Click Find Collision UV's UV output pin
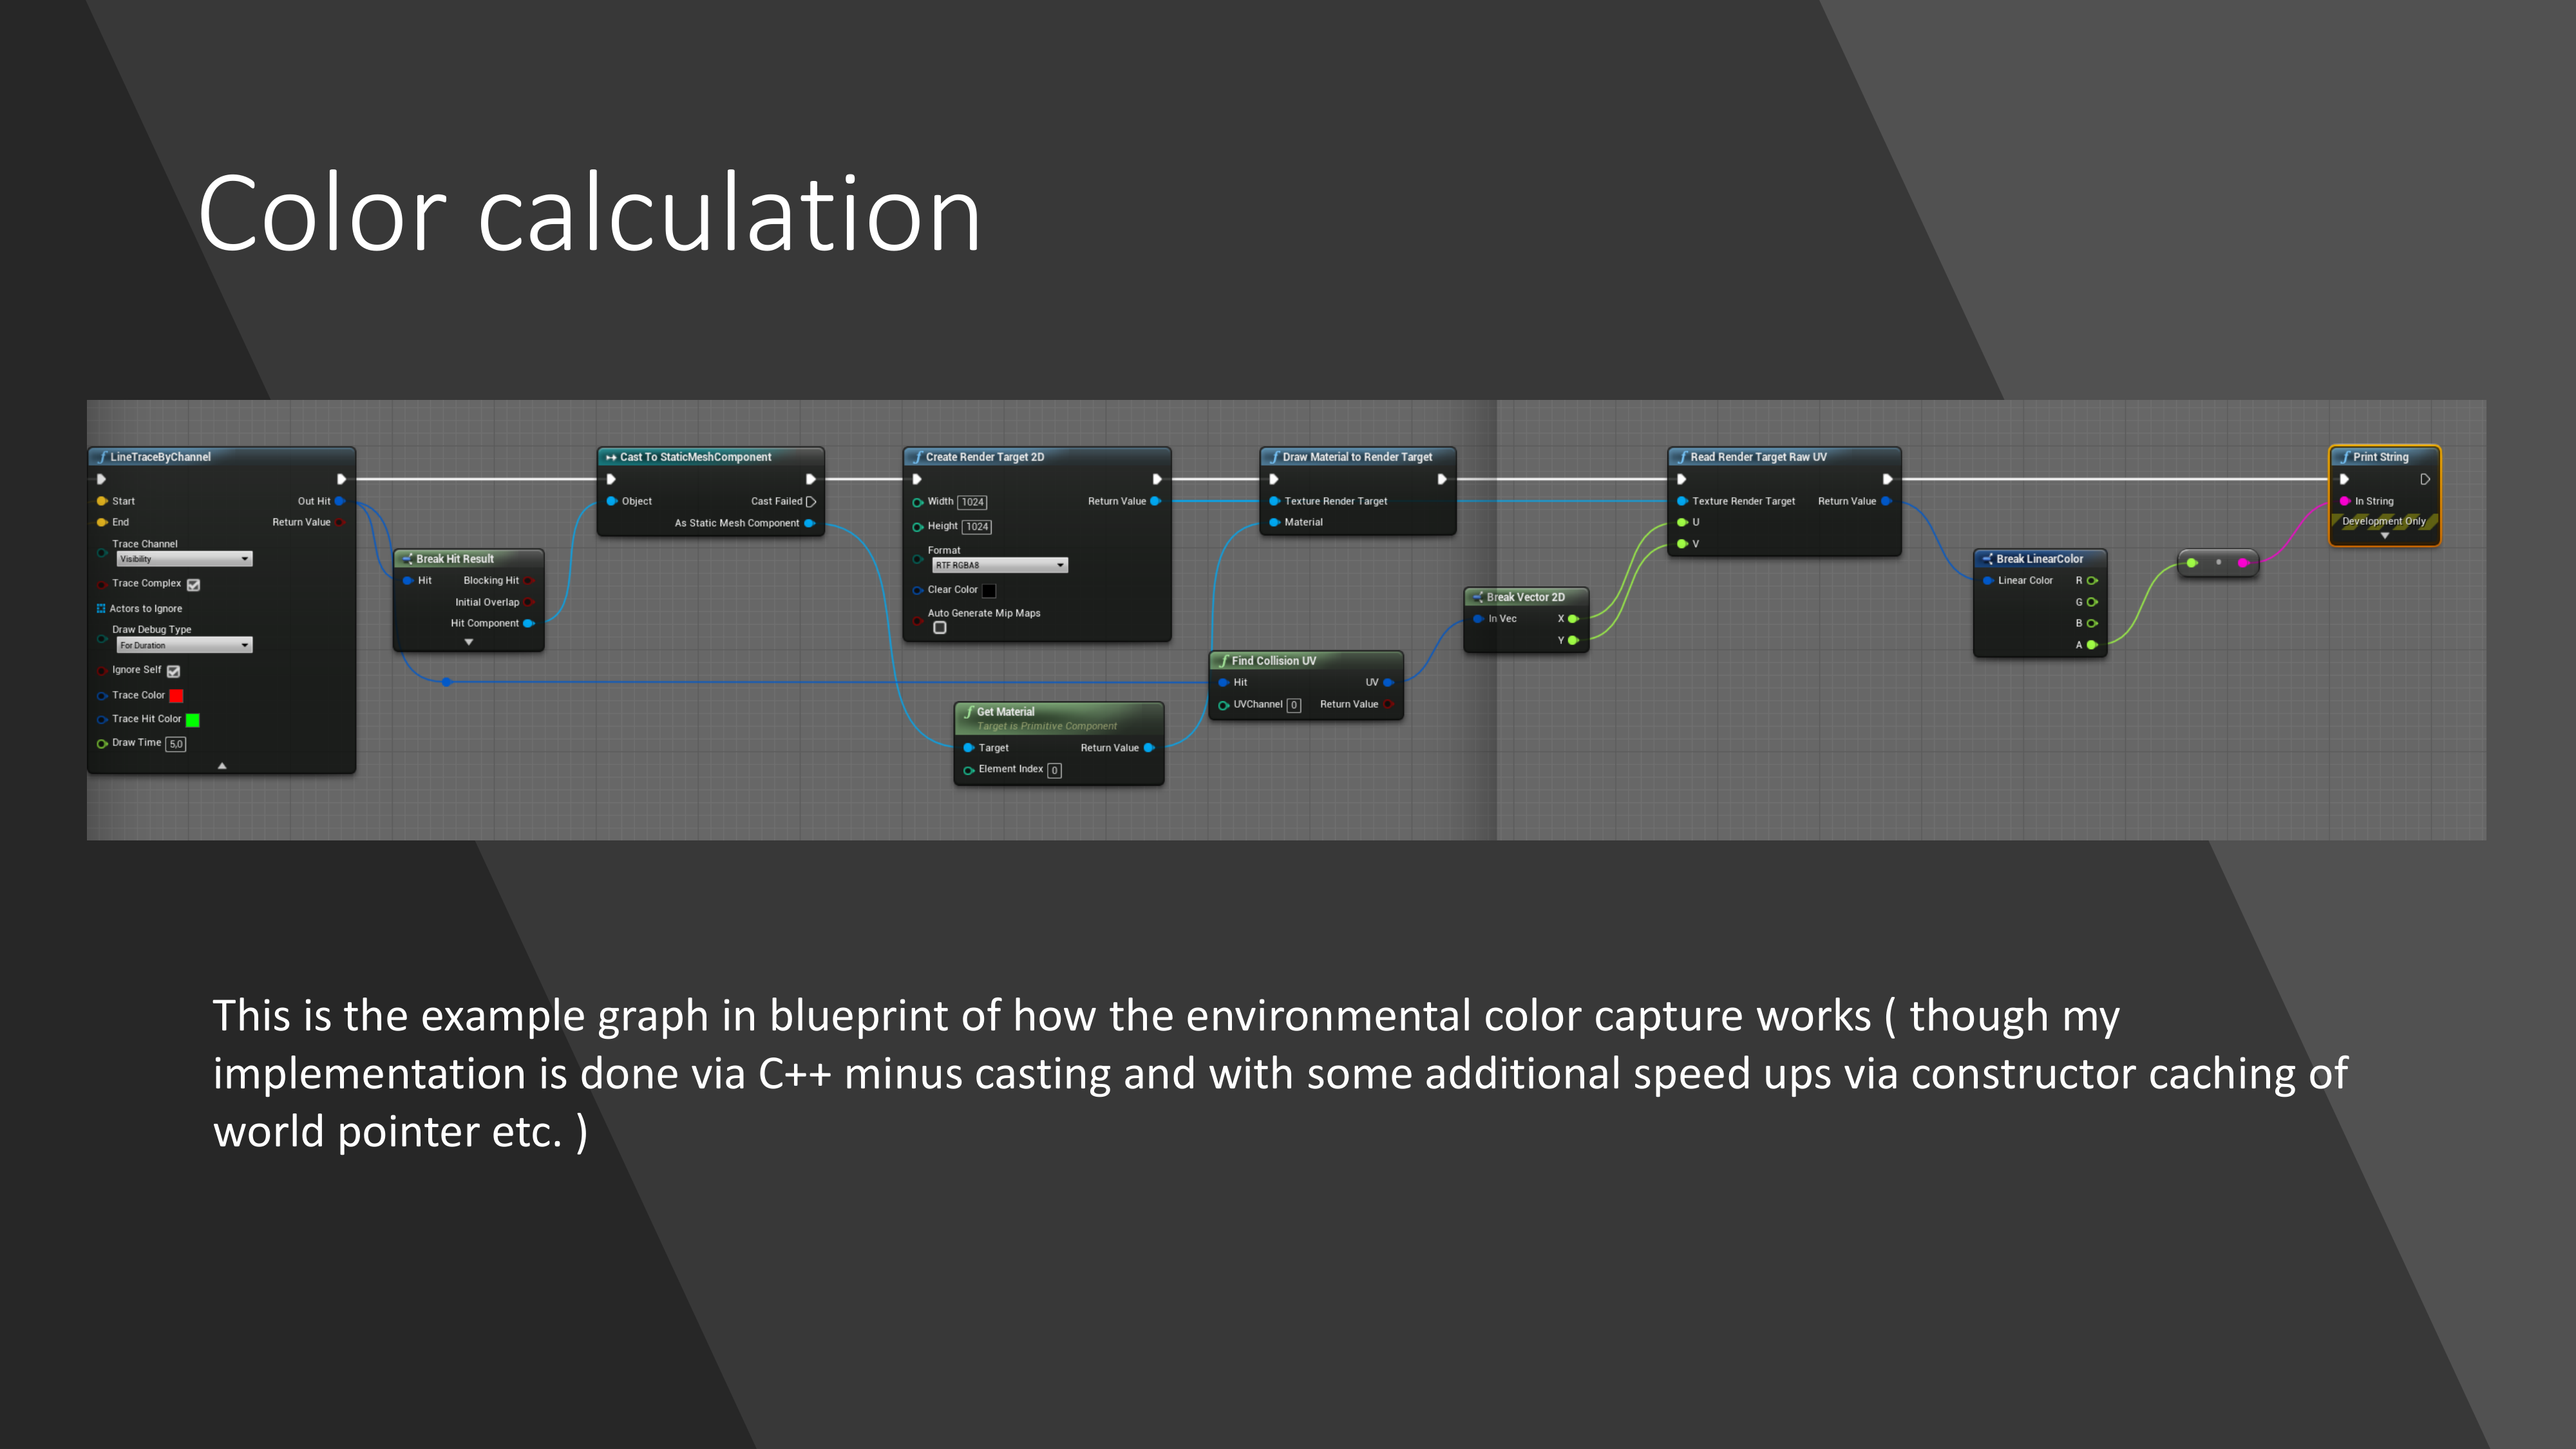This screenshot has height=1449, width=2576. (1387, 682)
